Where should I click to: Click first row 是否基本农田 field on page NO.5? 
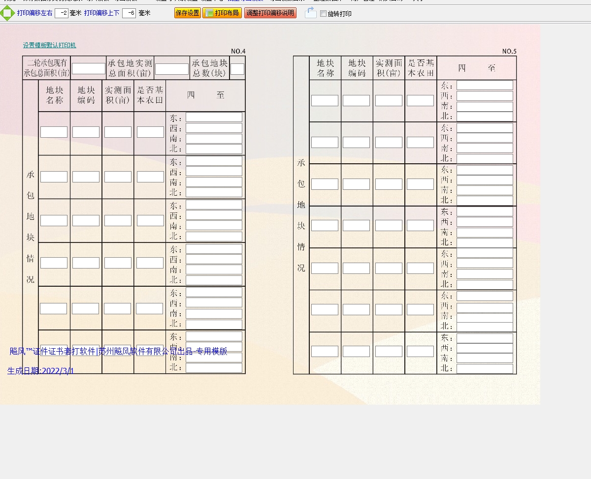coord(420,100)
